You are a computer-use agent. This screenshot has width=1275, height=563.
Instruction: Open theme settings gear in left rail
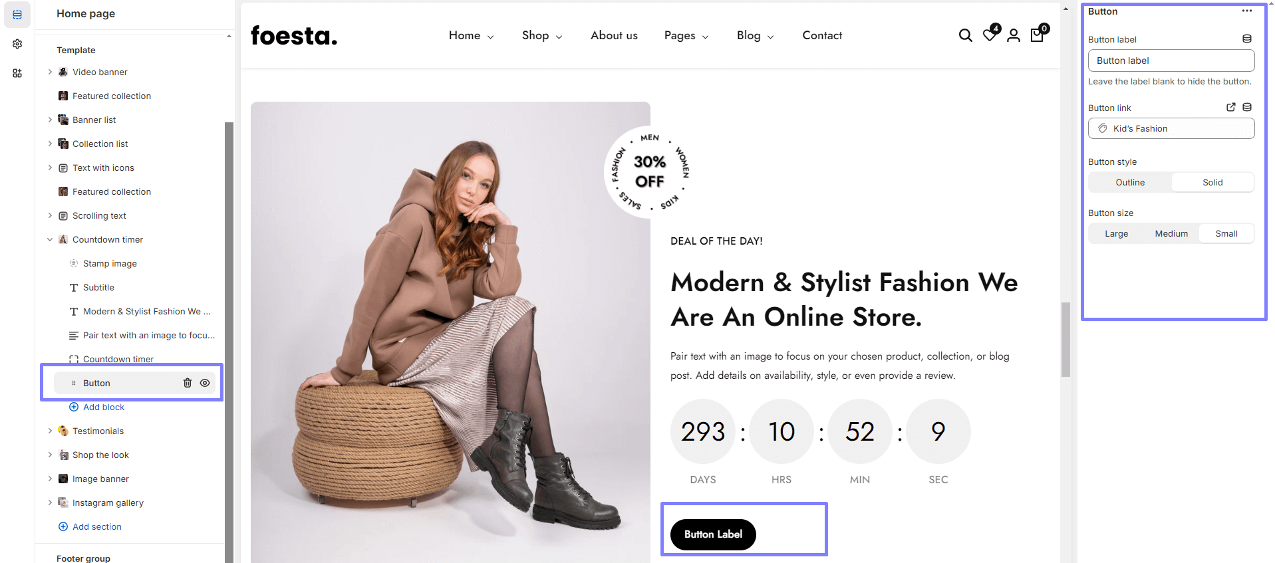coord(17,44)
